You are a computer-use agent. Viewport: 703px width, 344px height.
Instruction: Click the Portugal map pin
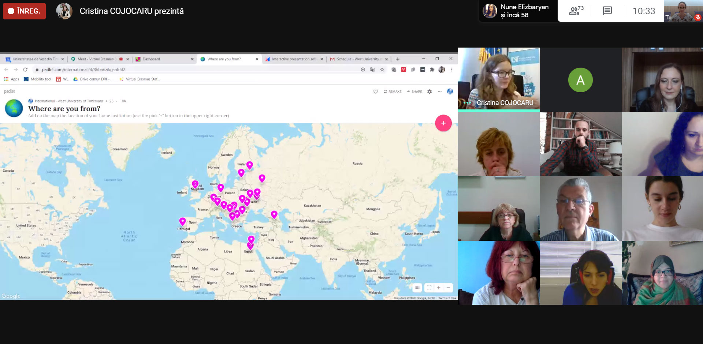pos(182,221)
